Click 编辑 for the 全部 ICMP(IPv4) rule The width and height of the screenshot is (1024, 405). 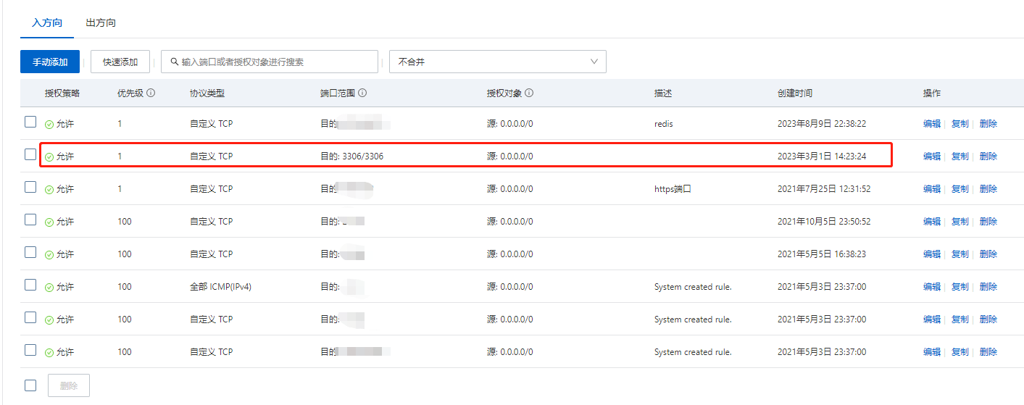[932, 287]
